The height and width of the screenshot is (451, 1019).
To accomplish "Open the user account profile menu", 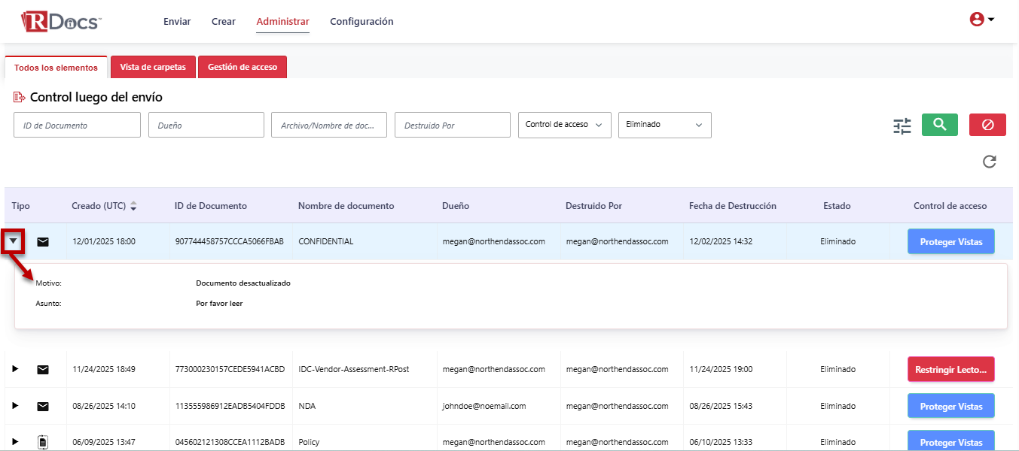I will click(x=981, y=20).
